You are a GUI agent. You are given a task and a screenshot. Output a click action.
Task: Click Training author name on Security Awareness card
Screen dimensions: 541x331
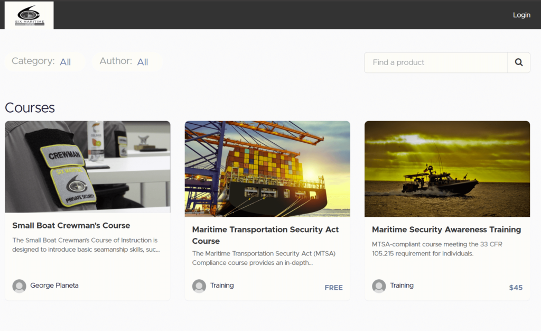tap(402, 286)
